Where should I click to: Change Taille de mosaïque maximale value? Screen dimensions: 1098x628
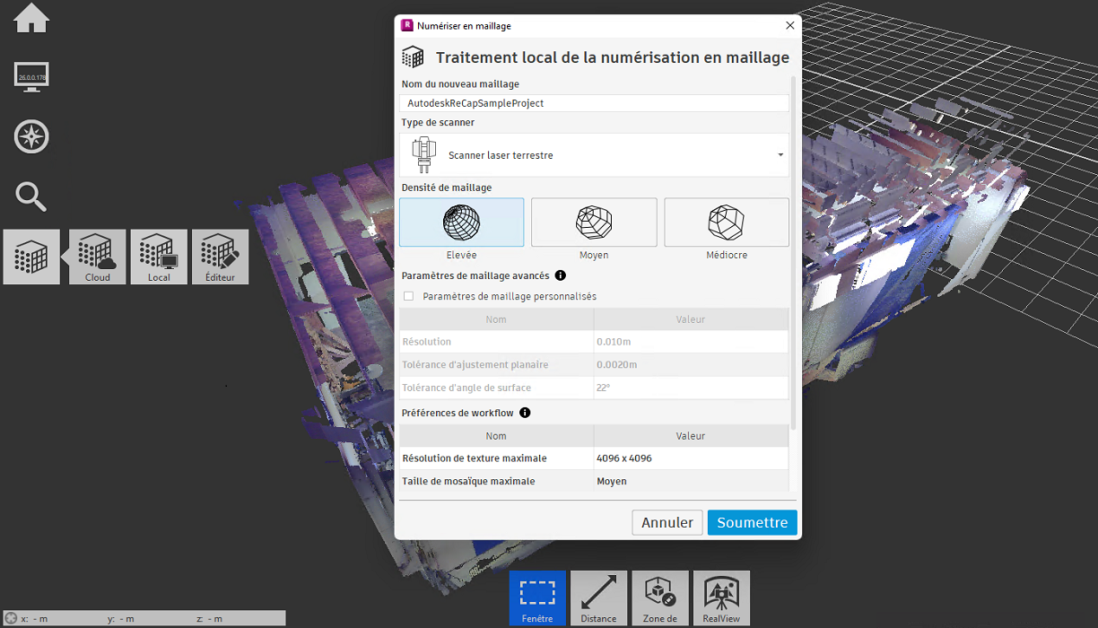tap(691, 482)
